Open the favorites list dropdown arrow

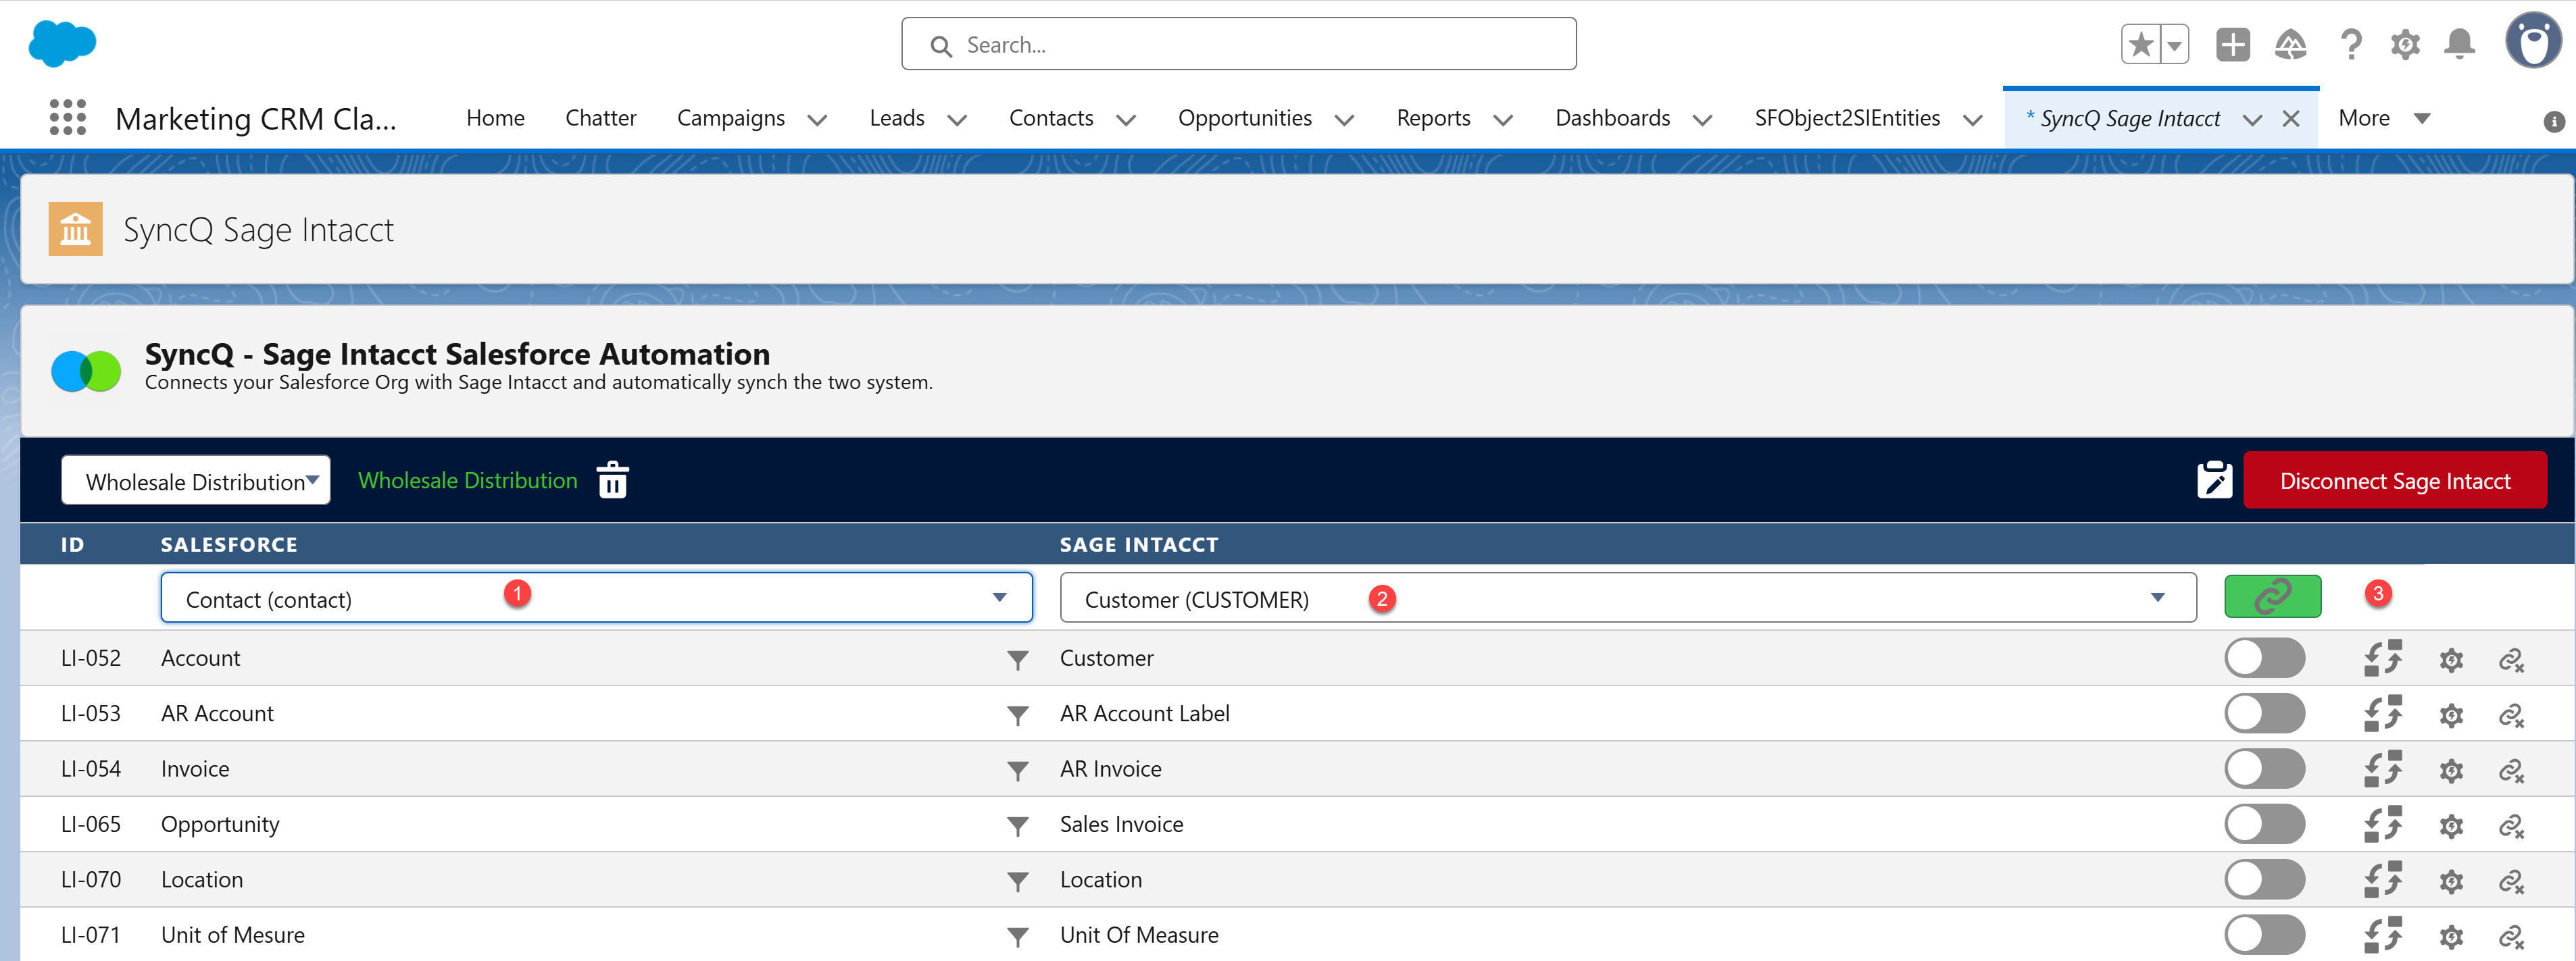[2174, 45]
